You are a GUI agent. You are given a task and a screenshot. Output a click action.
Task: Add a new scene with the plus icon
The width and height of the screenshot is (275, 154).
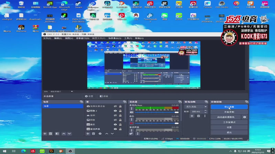(45, 133)
